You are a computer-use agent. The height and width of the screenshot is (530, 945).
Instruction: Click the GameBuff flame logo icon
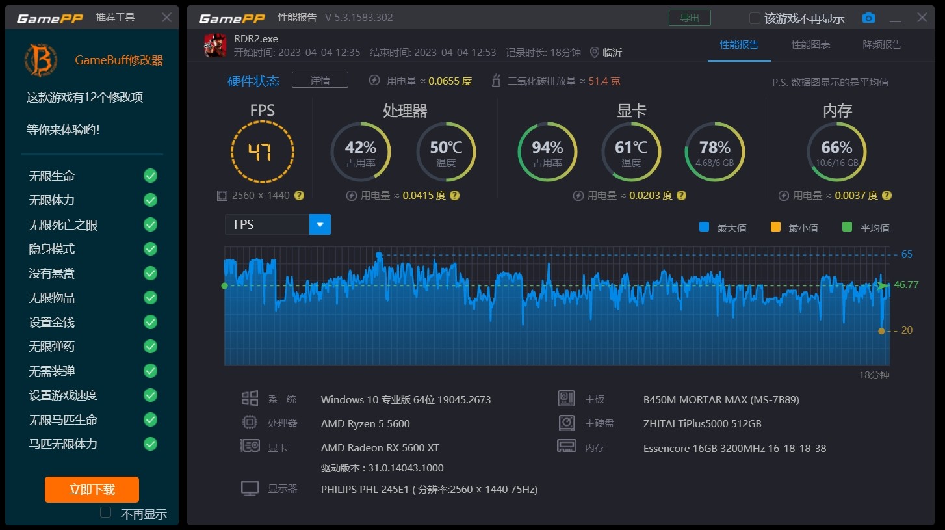coord(41,60)
